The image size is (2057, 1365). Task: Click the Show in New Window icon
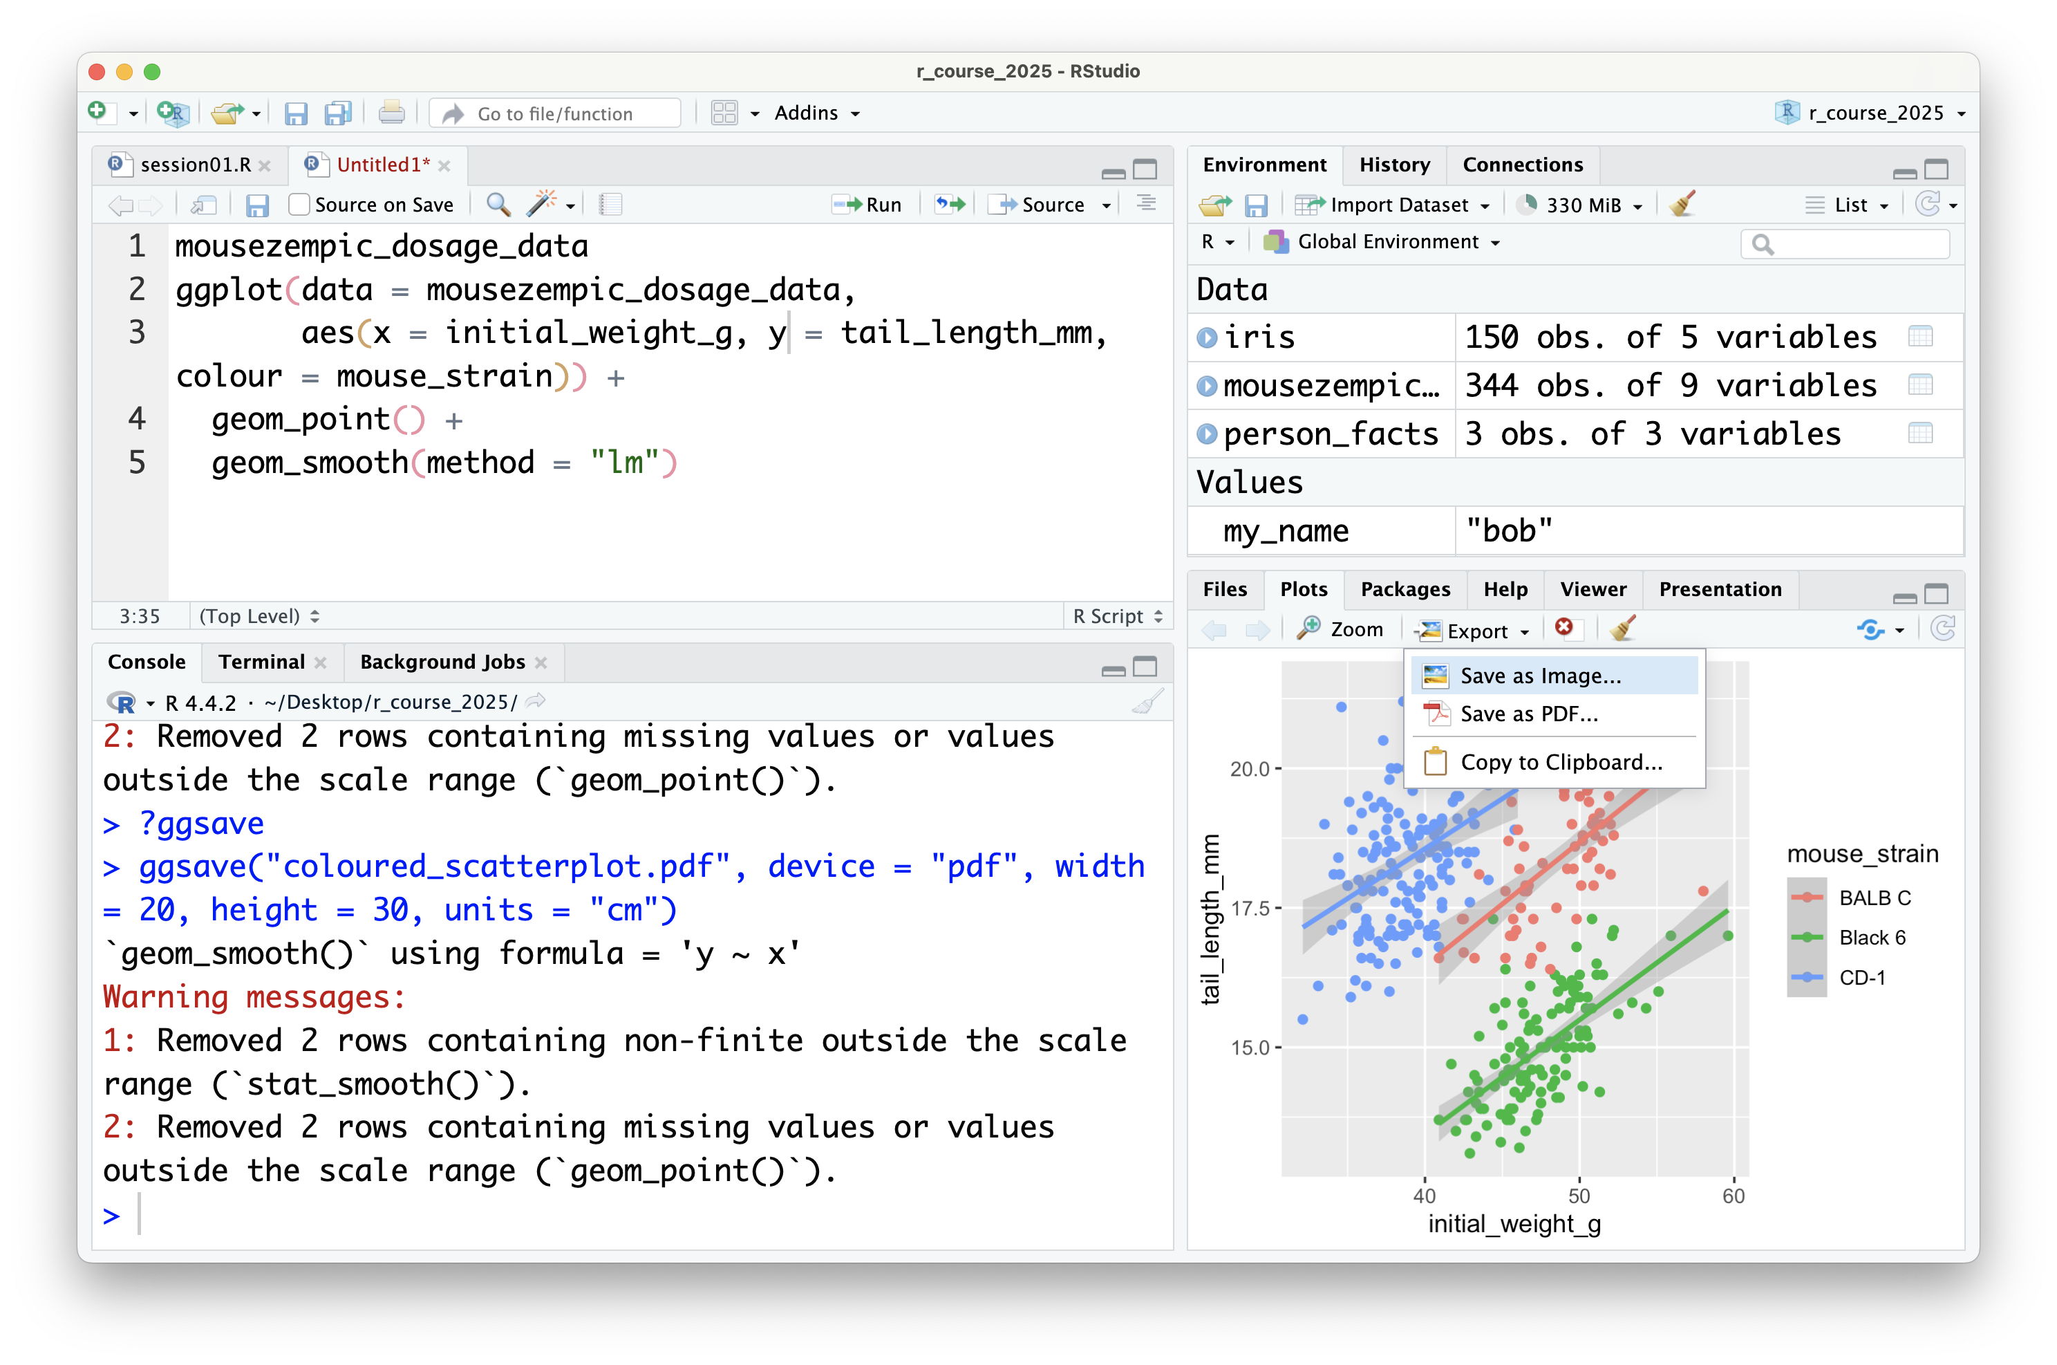204,205
